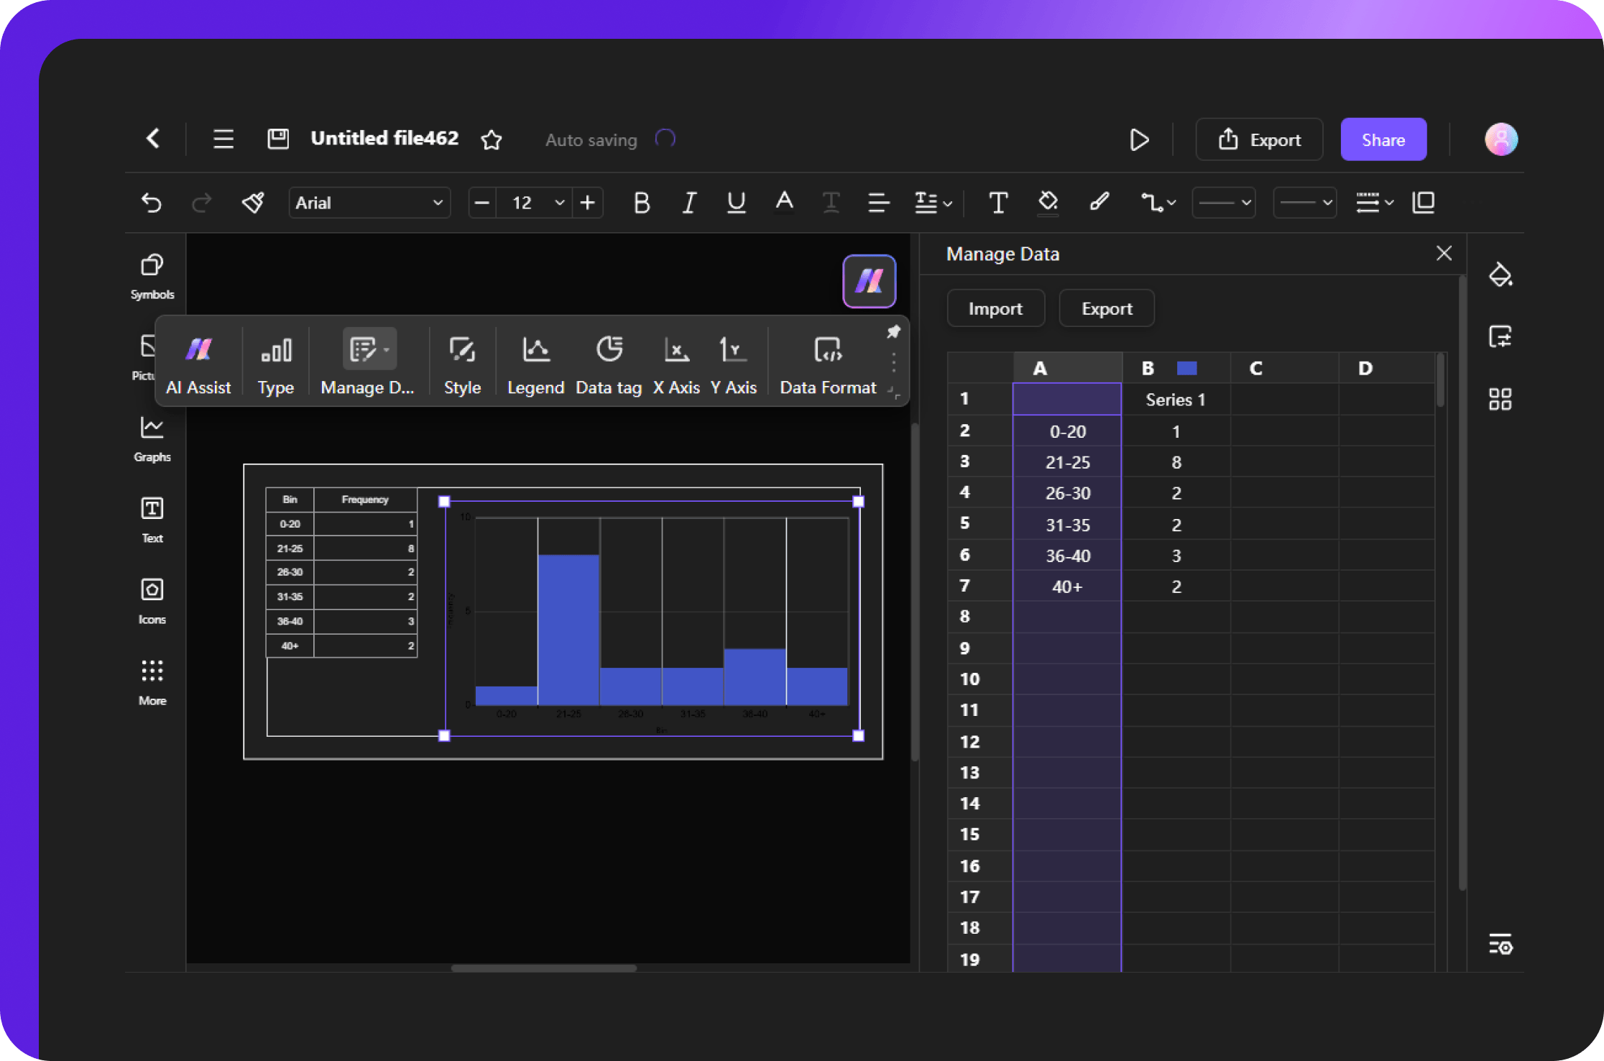Viewport: 1604px width, 1061px height.
Task: Toggle Underline formatting on
Action: tap(734, 203)
